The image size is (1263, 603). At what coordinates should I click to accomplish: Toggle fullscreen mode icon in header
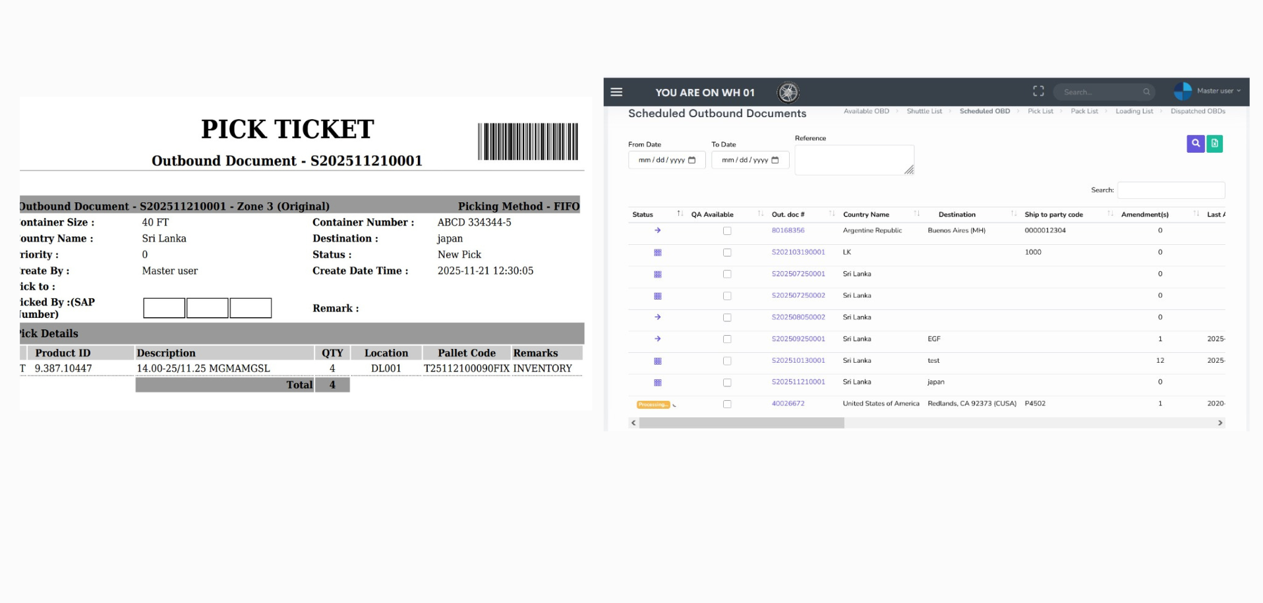(x=1038, y=92)
